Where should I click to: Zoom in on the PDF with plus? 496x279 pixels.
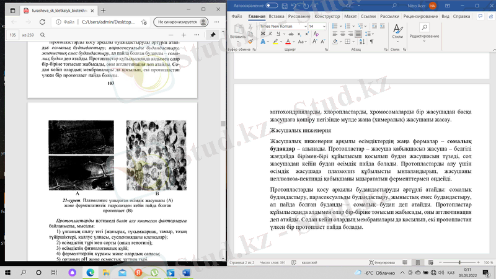point(184,35)
